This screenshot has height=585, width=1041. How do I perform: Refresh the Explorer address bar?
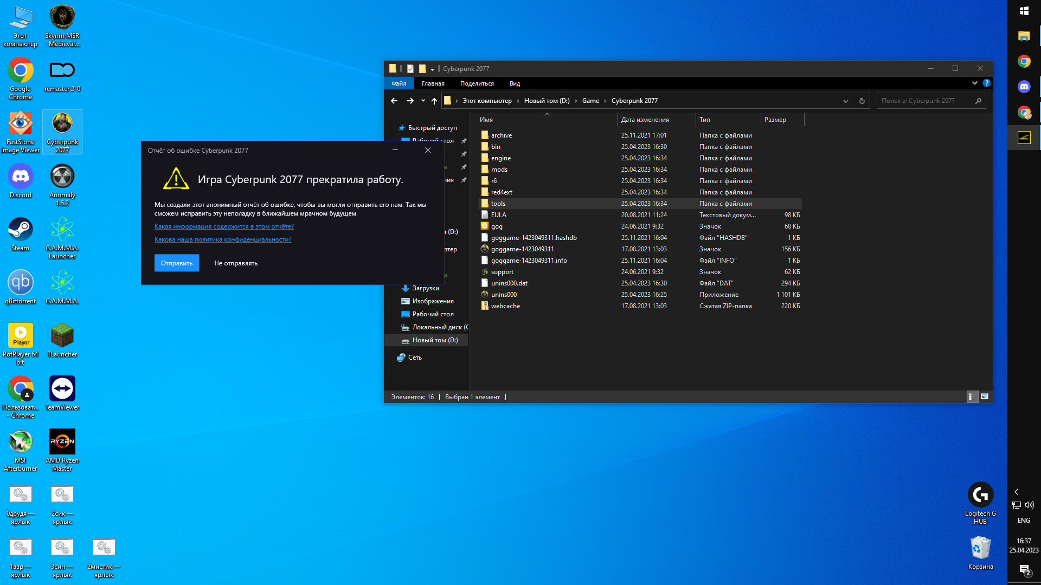[862, 101]
